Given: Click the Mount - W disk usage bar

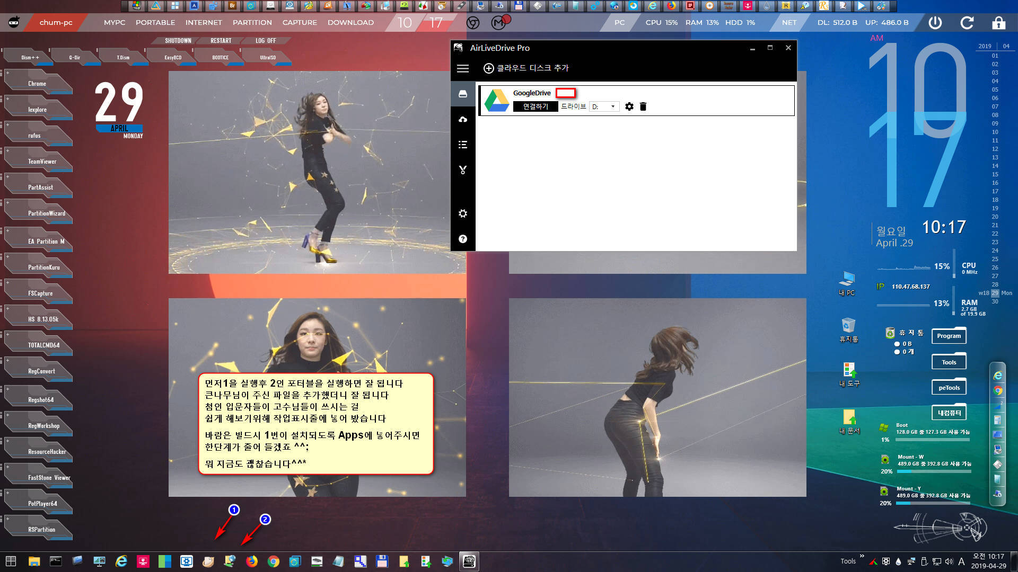Looking at the screenshot, I should pyautogui.click(x=933, y=471).
